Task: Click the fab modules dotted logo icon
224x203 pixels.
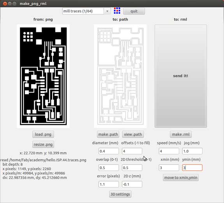Action: pyautogui.click(x=117, y=11)
